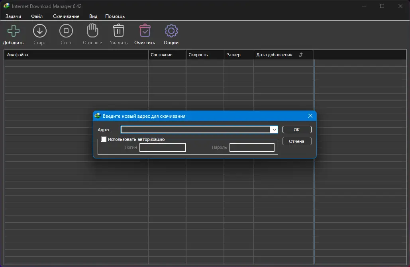
Task: Open the Вид menu
Action: (x=93, y=16)
